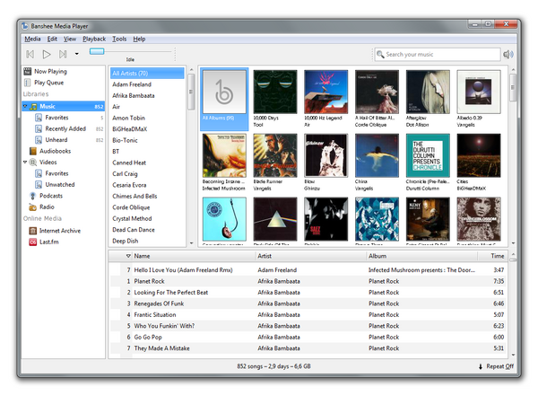Select artist Amon Tobin
Image resolution: width=538 pixels, height=396 pixels.
pyautogui.click(x=147, y=118)
